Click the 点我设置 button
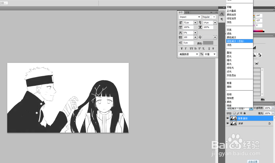Image resolution: width=275 pixels, height=163 pixels. click(x=253, y=161)
